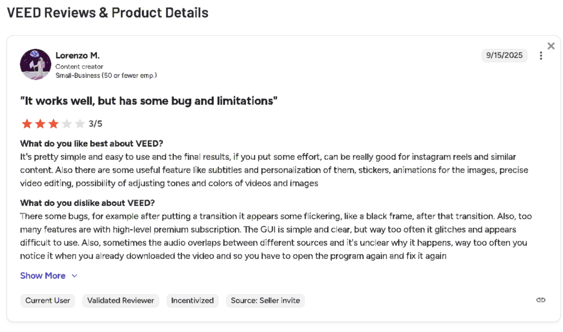Click the Source: Seller invite chip
The width and height of the screenshot is (563, 332).
click(265, 301)
